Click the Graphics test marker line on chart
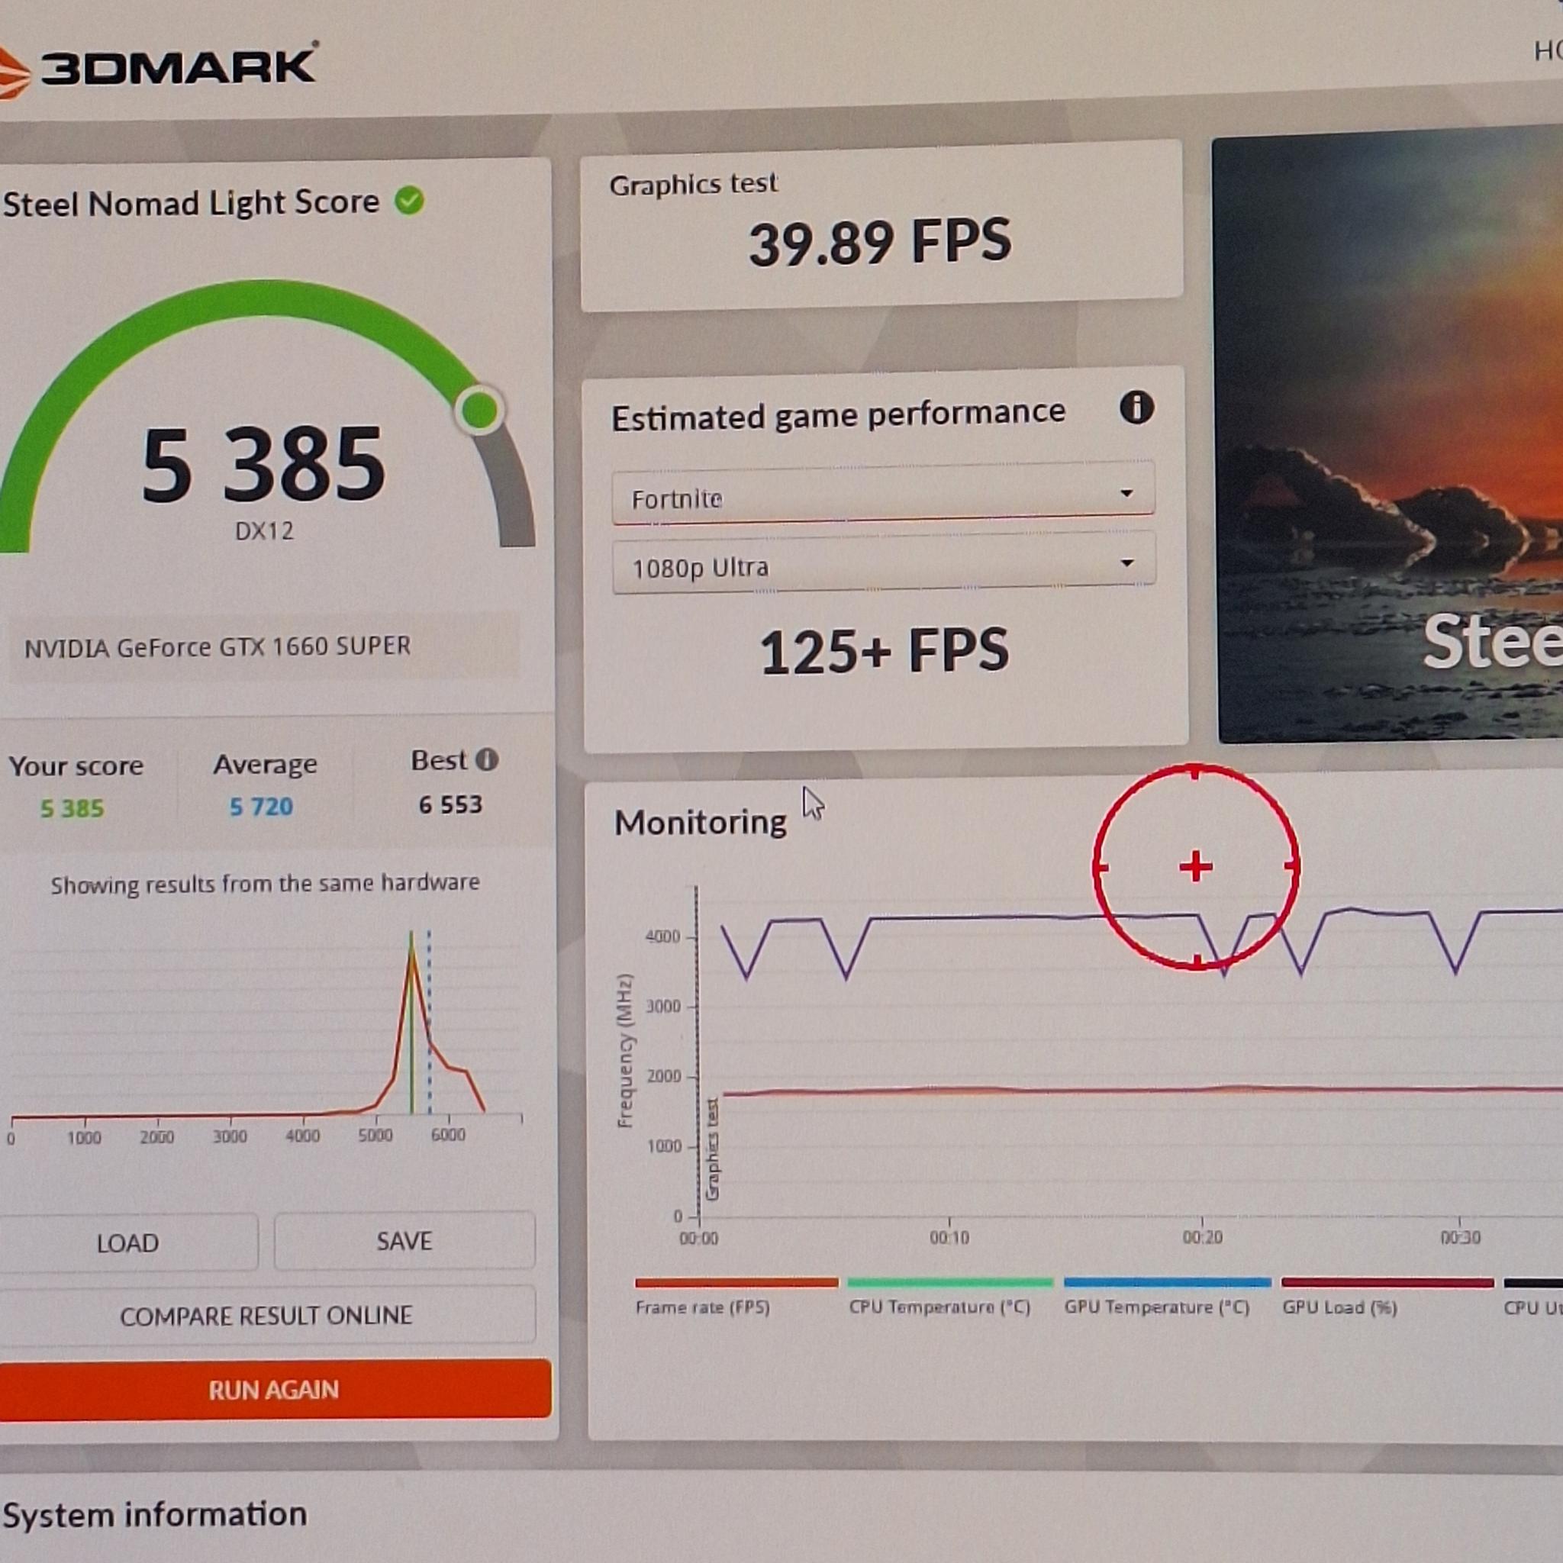The width and height of the screenshot is (1563, 1563). 698,1052
